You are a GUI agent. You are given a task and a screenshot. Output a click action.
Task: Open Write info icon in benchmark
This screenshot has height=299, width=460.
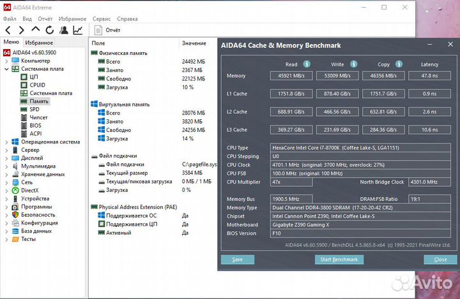[354, 64]
